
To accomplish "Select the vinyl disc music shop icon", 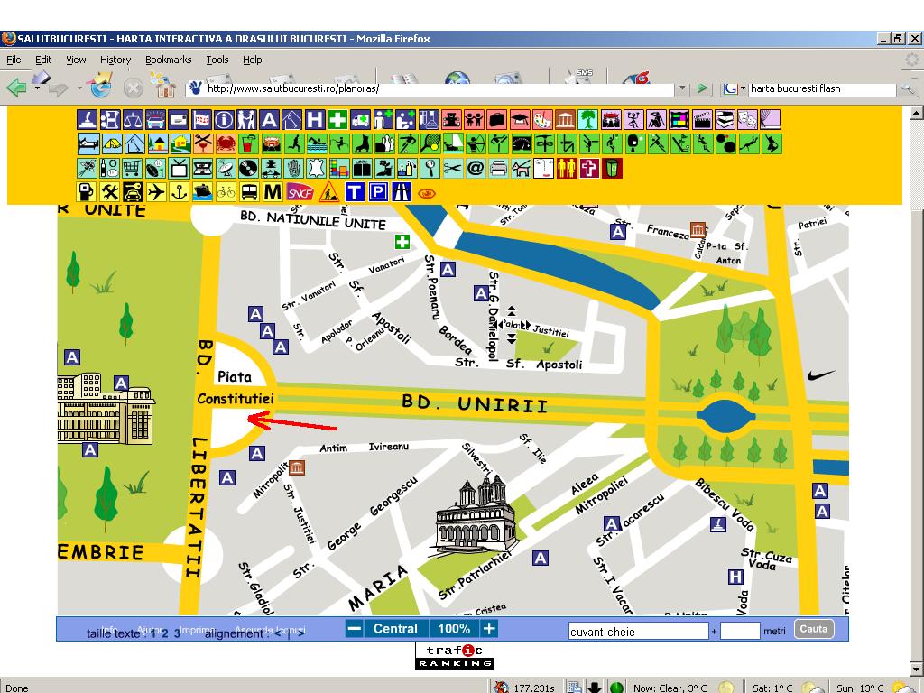I will pyautogui.click(x=248, y=169).
